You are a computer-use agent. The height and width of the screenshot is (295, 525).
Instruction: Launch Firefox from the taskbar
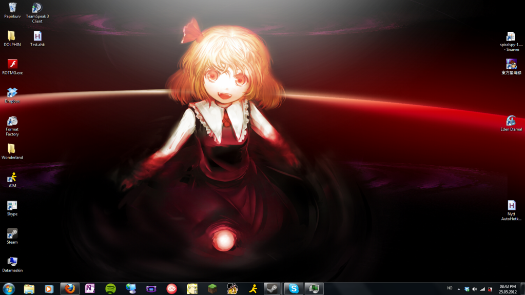point(70,288)
